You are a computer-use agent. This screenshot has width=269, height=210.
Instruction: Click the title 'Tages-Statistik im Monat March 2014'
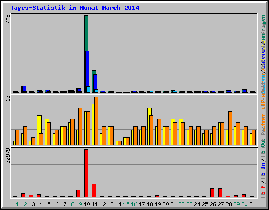pos(75,8)
